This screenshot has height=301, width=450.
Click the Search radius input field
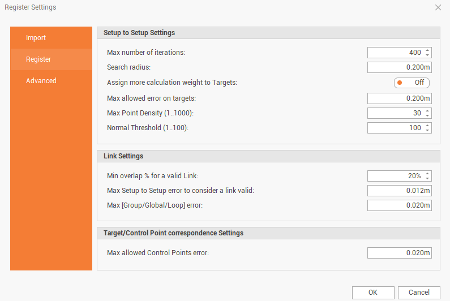399,67
